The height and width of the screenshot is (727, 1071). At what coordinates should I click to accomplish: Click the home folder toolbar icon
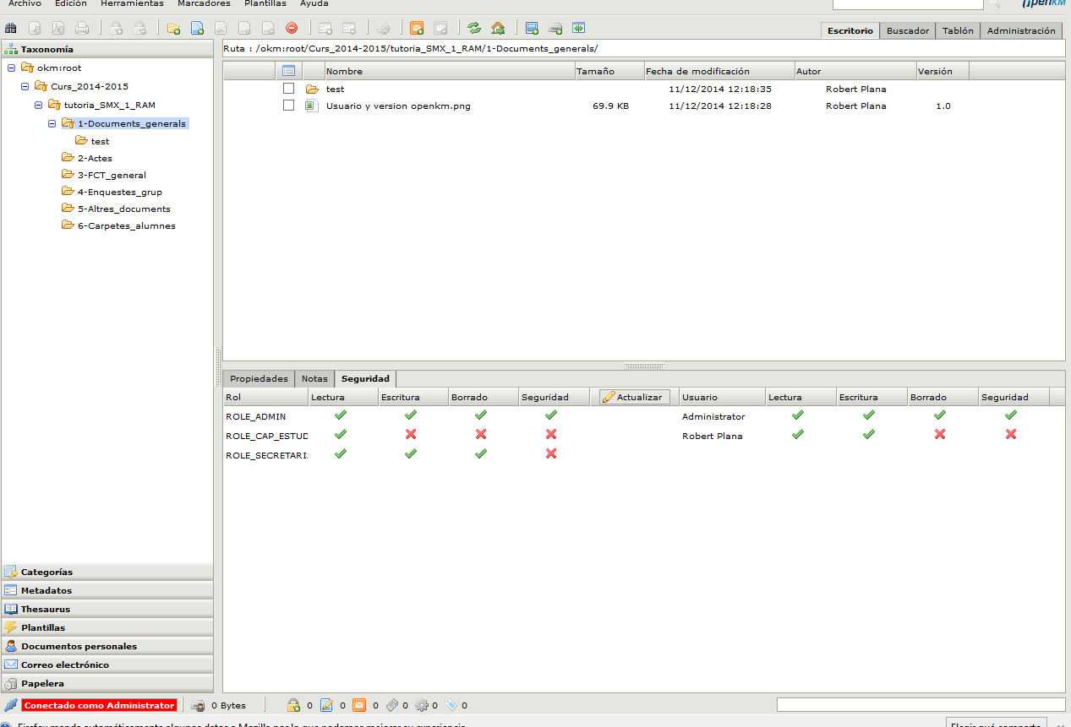pyautogui.click(x=498, y=29)
